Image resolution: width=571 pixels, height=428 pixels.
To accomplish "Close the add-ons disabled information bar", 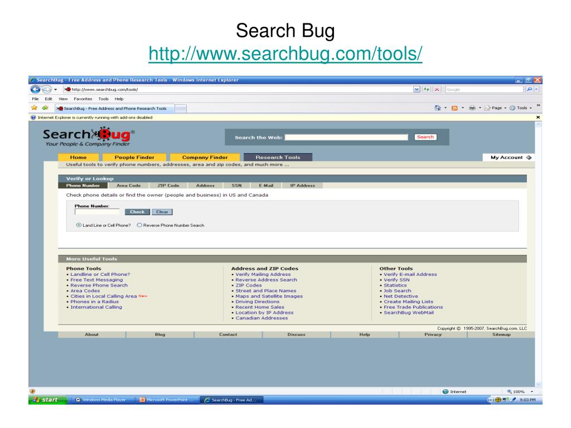I will [538, 118].
